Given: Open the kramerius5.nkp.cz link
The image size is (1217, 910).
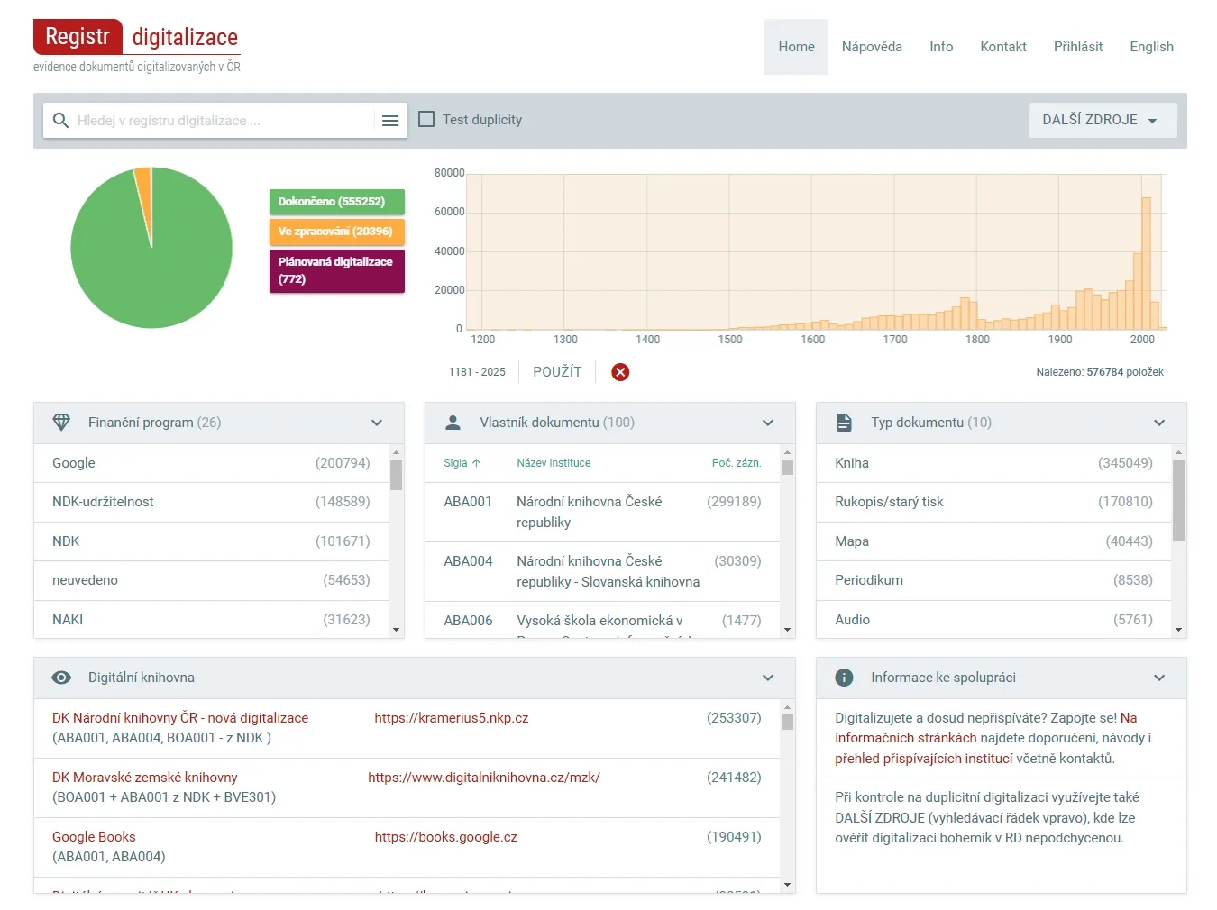Looking at the screenshot, I should tap(451, 718).
